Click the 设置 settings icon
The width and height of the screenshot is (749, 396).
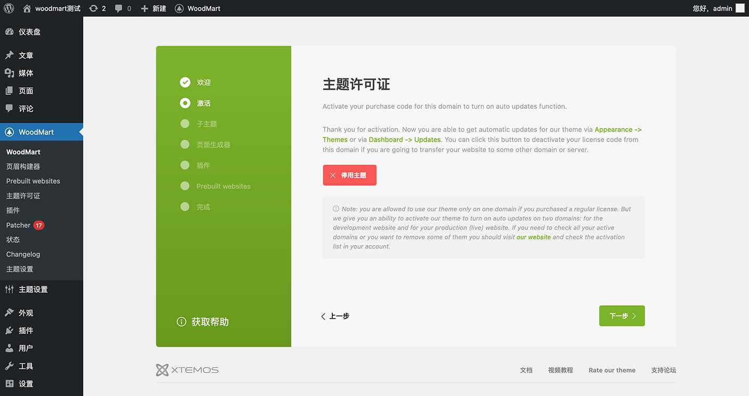(x=9, y=384)
